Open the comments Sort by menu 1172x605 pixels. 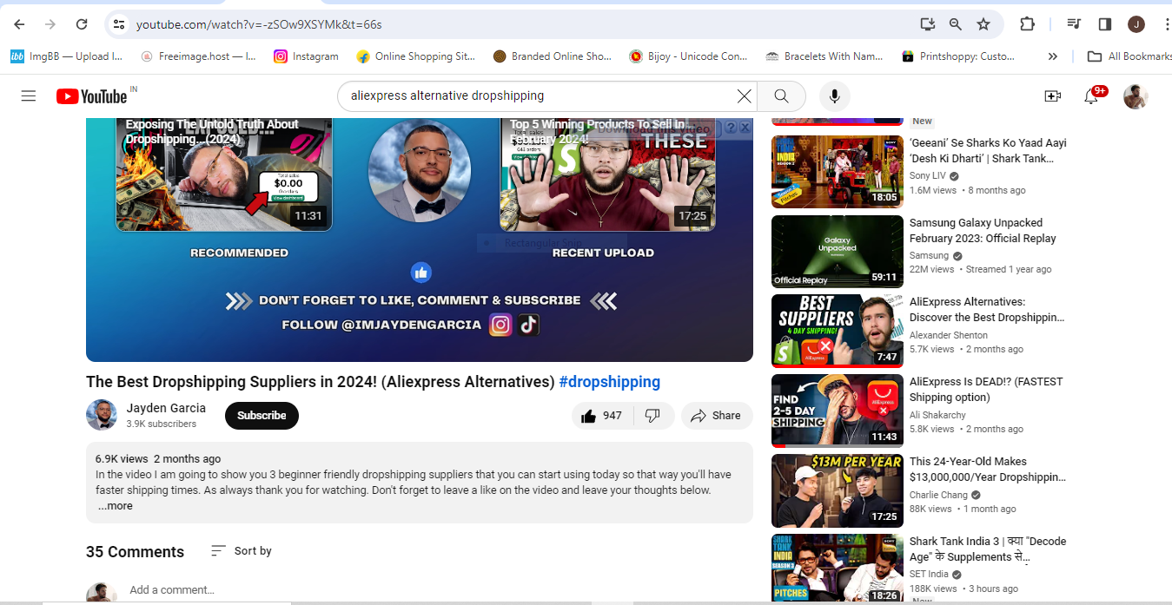242,551
